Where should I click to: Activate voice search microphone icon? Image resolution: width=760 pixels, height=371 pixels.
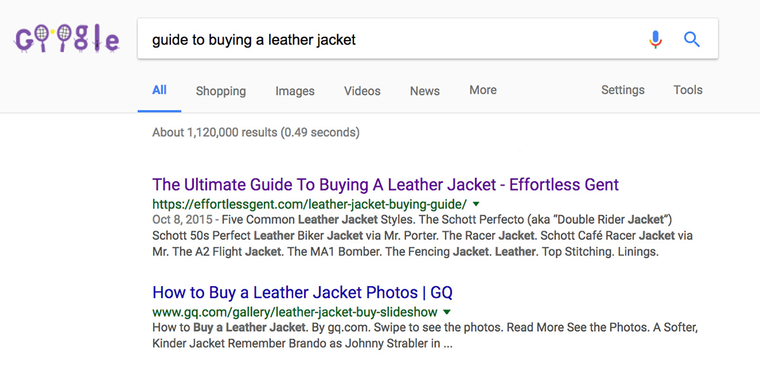655,40
